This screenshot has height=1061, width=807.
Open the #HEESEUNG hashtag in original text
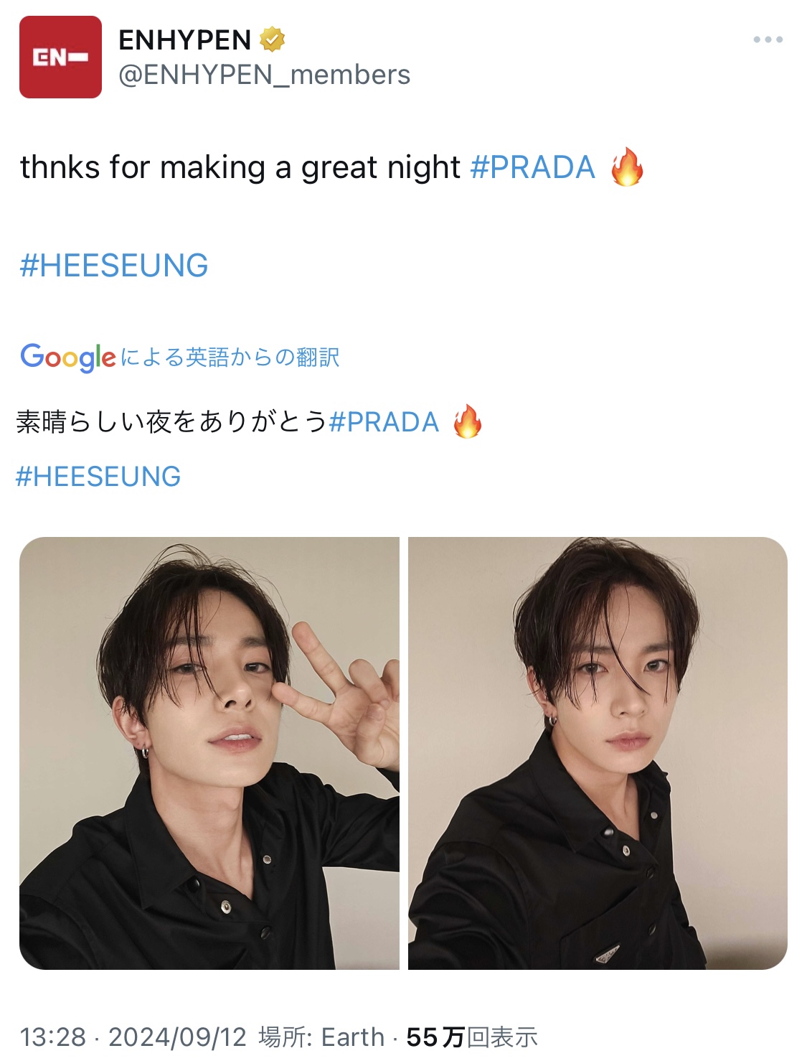tap(114, 266)
